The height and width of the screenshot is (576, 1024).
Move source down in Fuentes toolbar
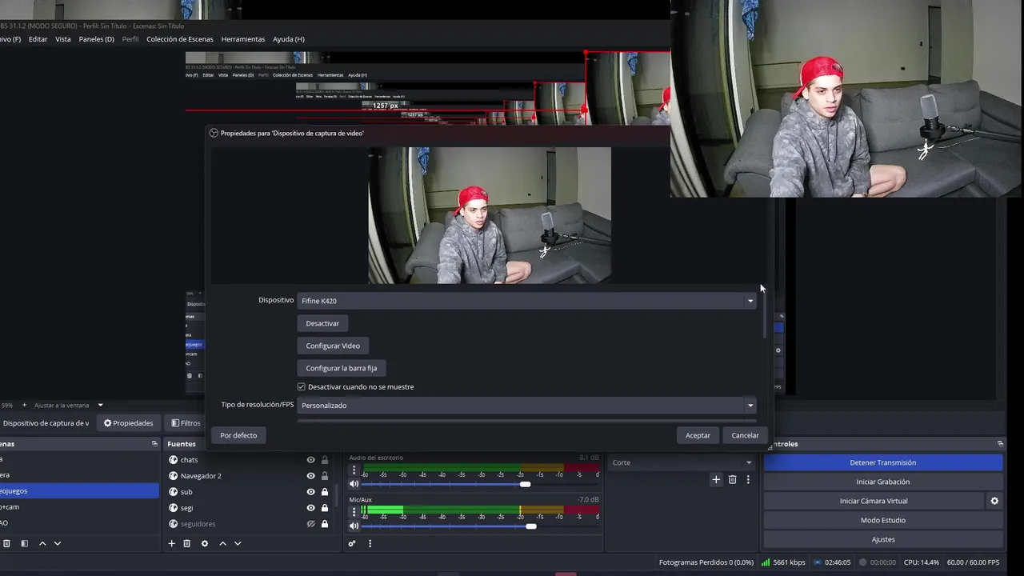pos(238,543)
